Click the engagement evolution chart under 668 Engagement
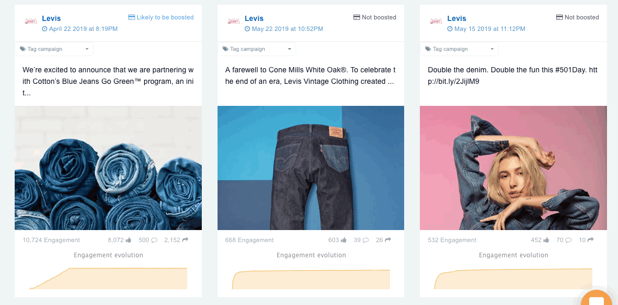The width and height of the screenshot is (618, 305). (311, 279)
